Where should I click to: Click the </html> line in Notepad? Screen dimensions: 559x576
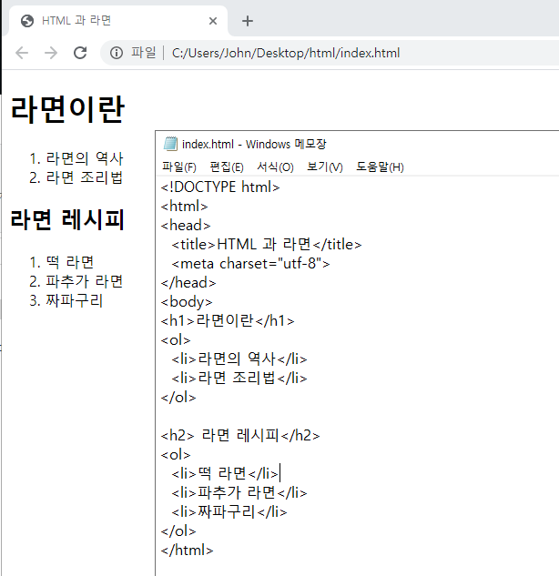coord(187,550)
